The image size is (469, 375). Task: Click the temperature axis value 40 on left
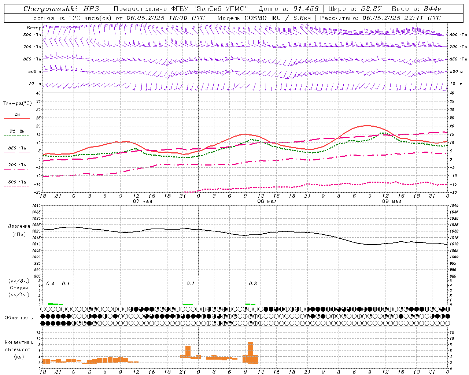[39, 93]
